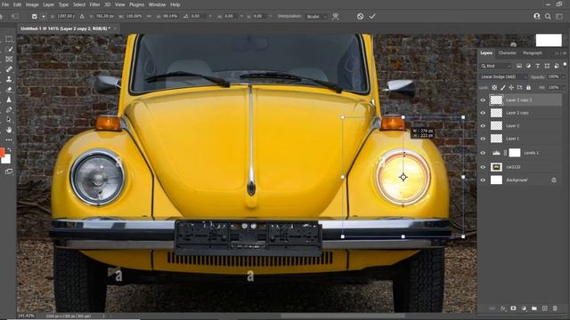Image resolution: width=570 pixels, height=320 pixels.
Task: Open the Image menu
Action: click(32, 4)
